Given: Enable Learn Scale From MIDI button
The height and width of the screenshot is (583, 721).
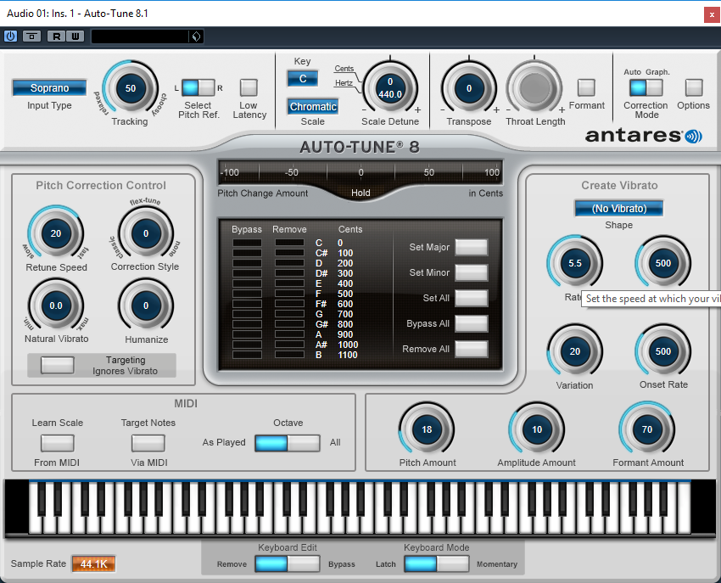Looking at the screenshot, I should click(58, 443).
